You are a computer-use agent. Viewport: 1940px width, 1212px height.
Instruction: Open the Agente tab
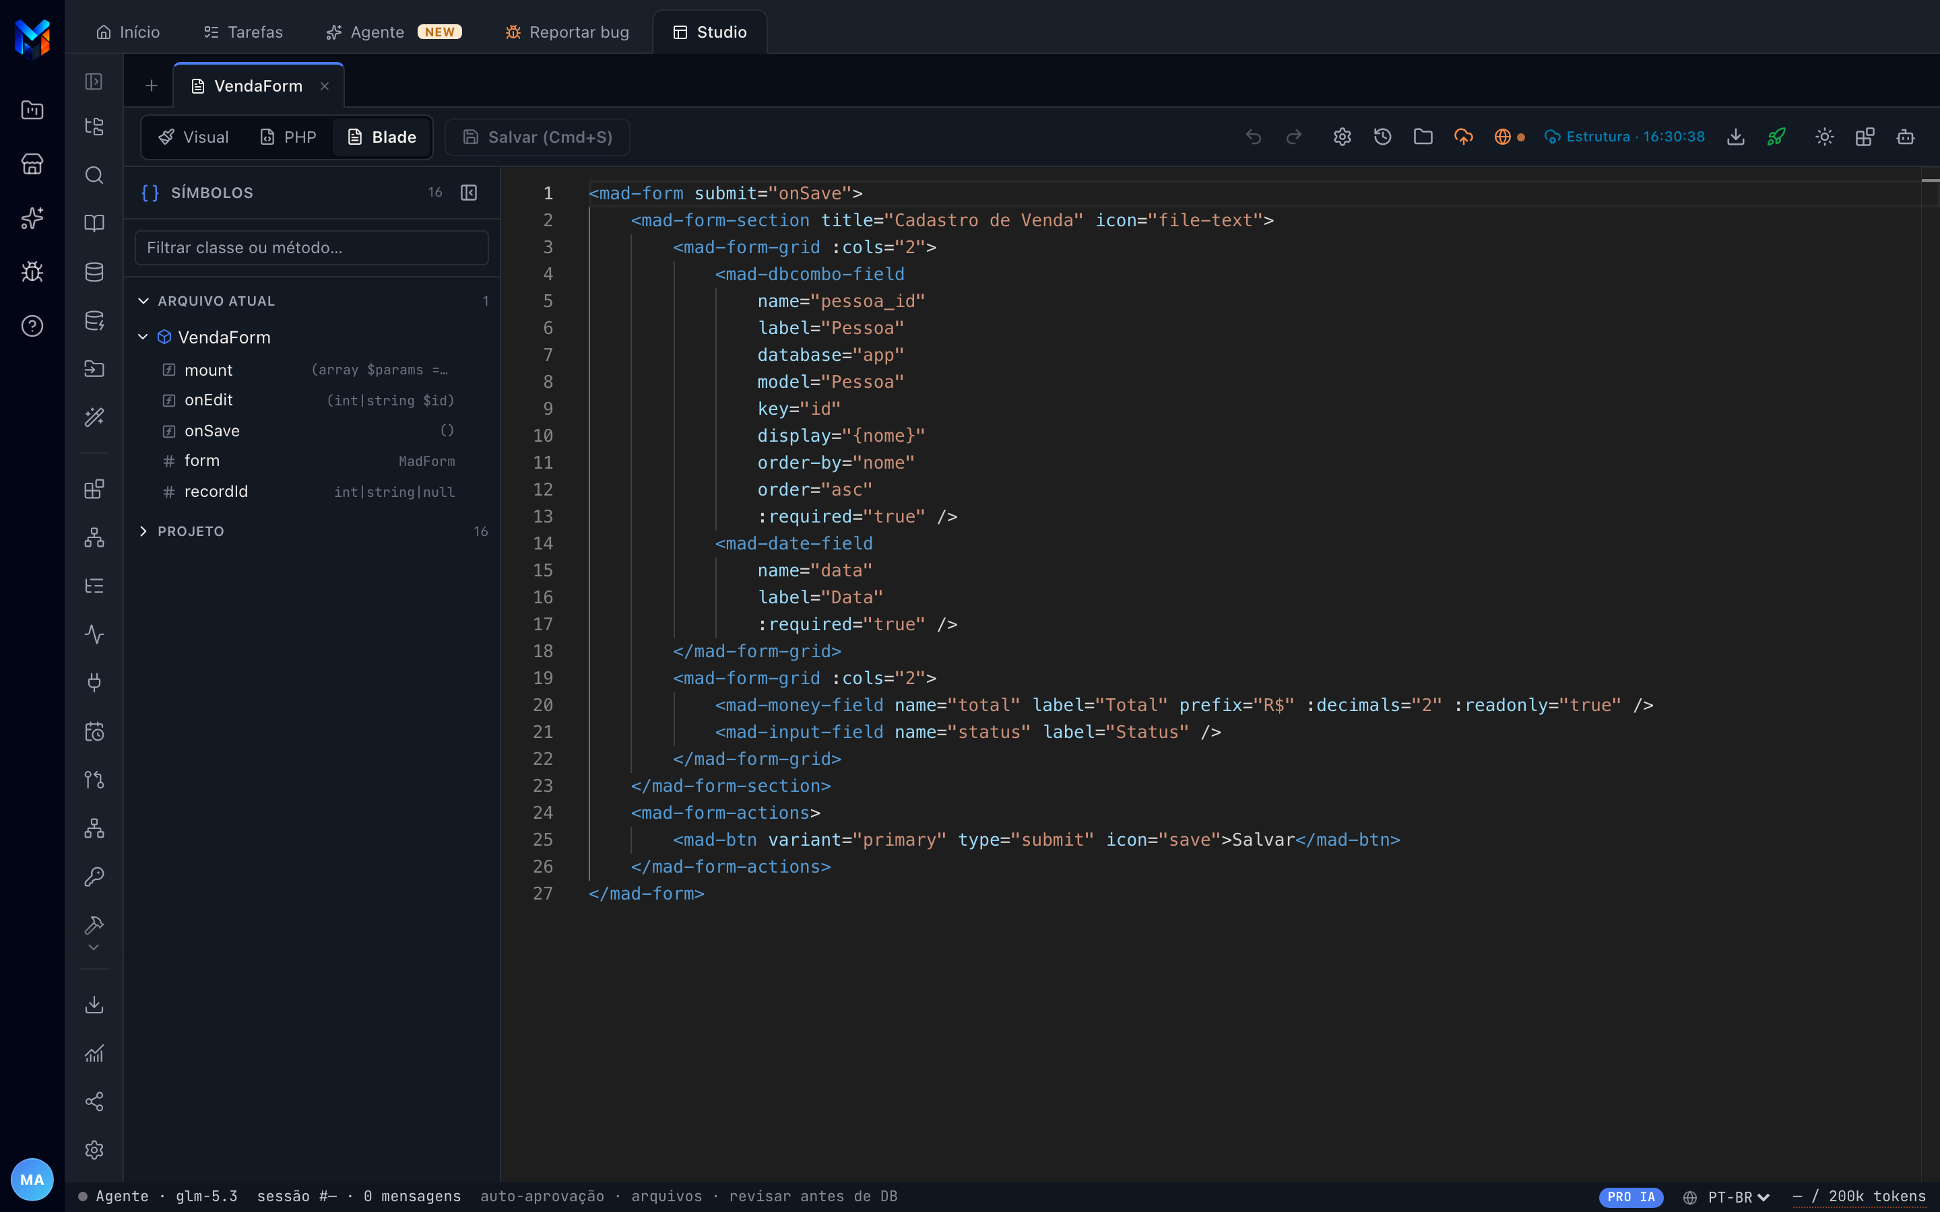393,32
